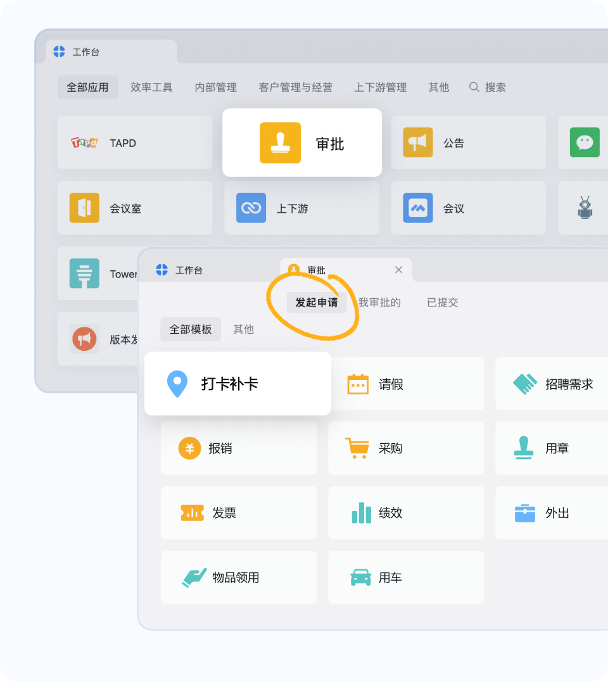Click the 报销 yuan coin icon
The height and width of the screenshot is (682, 608).
(x=189, y=448)
